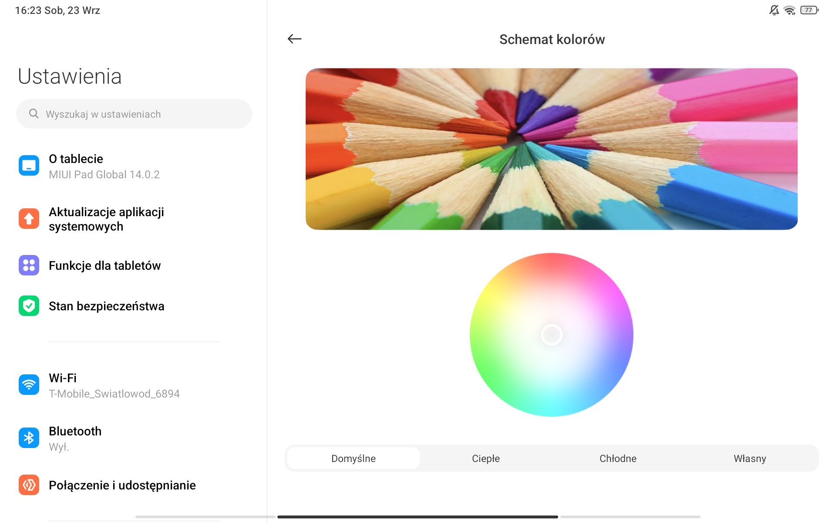Tap the bottom navigation gesture bar
This screenshot has height=523, width=836.
(418, 517)
